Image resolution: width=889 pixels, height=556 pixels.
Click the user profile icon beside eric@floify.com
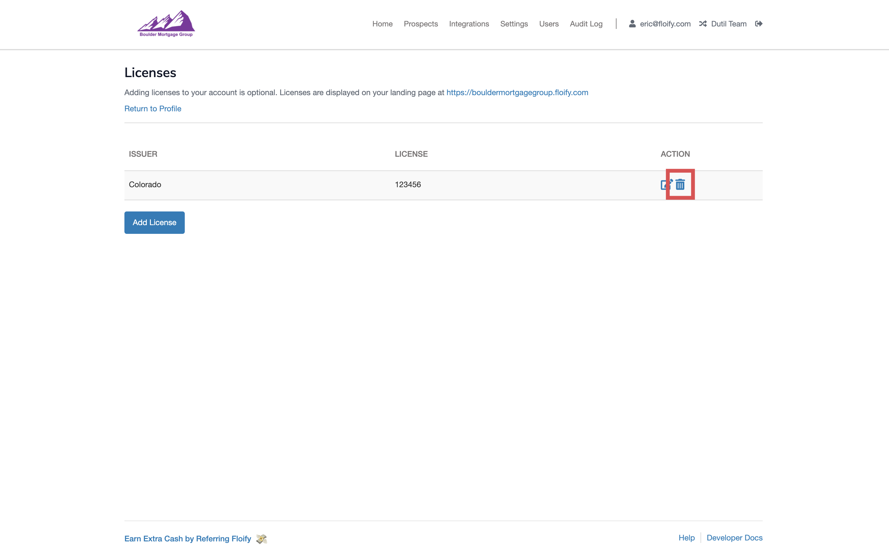click(x=632, y=24)
